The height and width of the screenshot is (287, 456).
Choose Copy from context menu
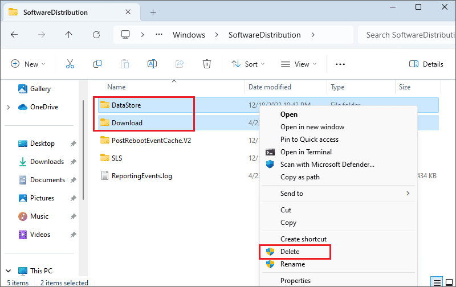(288, 223)
